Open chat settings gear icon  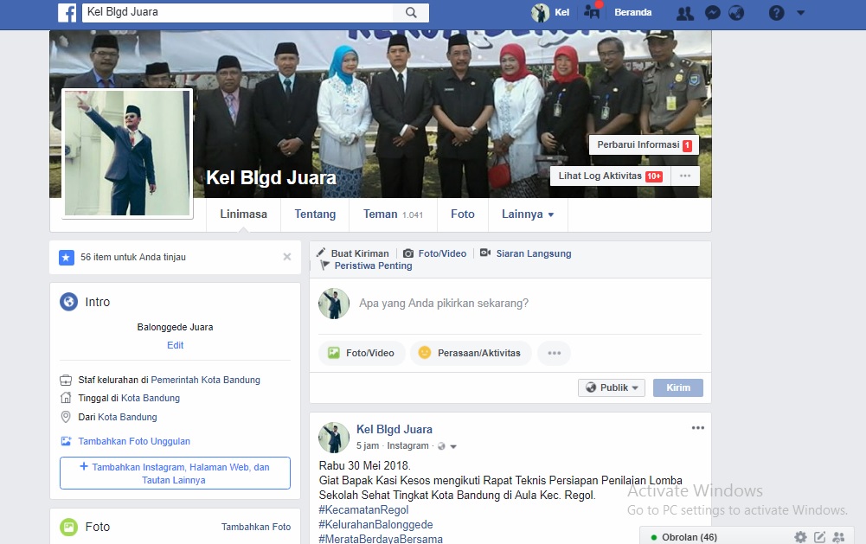point(800,537)
